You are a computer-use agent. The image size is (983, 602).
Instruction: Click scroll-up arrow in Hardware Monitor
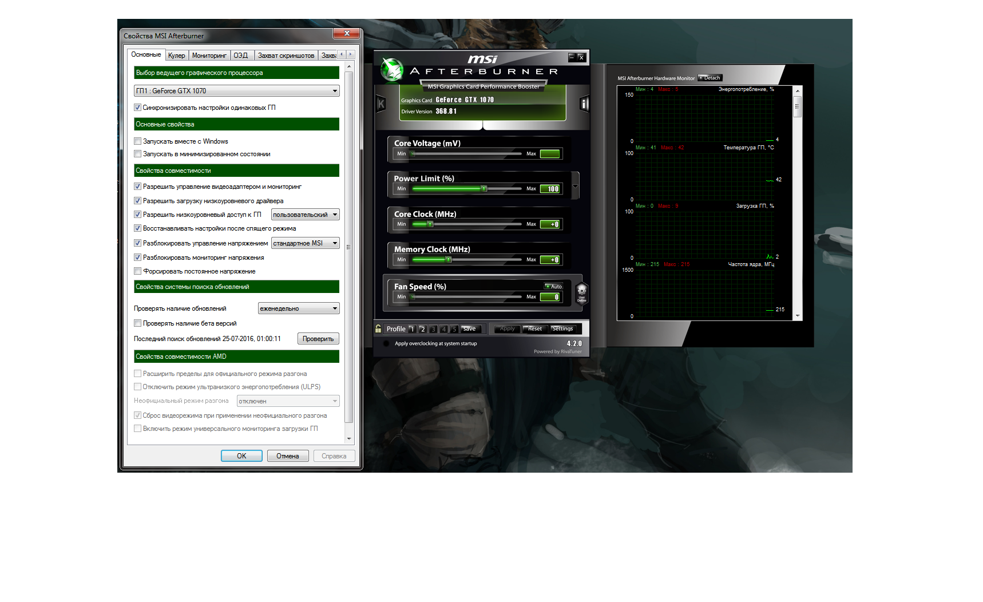coord(798,91)
